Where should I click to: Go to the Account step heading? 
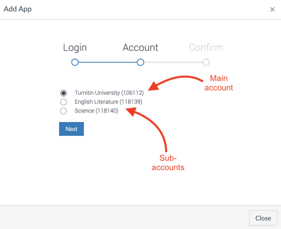click(x=140, y=47)
